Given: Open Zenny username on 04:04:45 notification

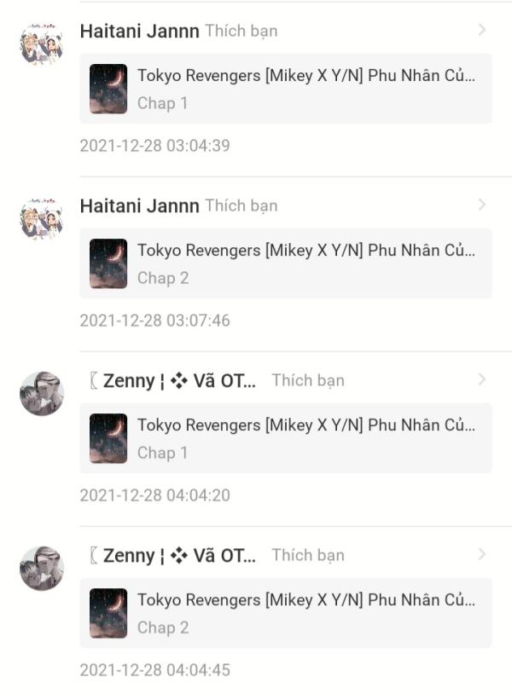Looking at the screenshot, I should pos(173,556).
